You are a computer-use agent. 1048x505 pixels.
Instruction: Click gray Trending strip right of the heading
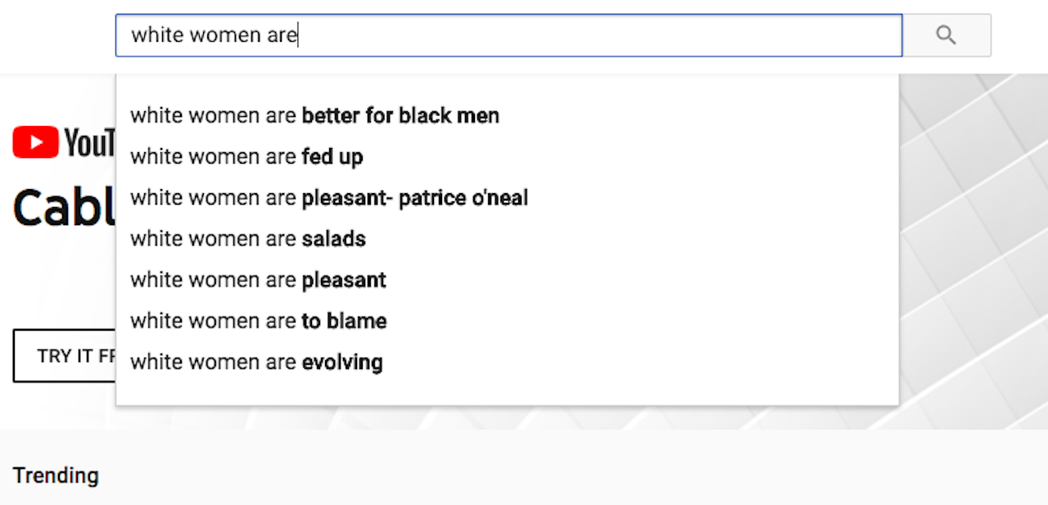(x=573, y=475)
